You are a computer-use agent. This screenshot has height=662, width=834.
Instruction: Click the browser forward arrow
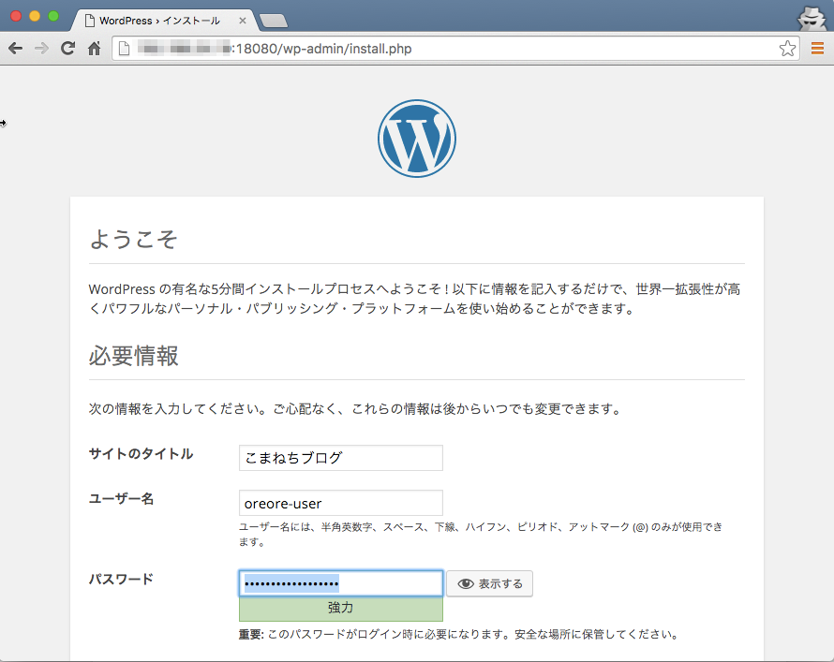pos(41,49)
